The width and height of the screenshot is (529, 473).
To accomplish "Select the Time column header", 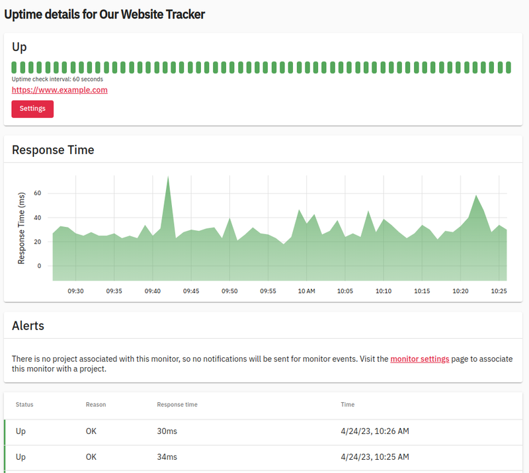I will coord(348,404).
